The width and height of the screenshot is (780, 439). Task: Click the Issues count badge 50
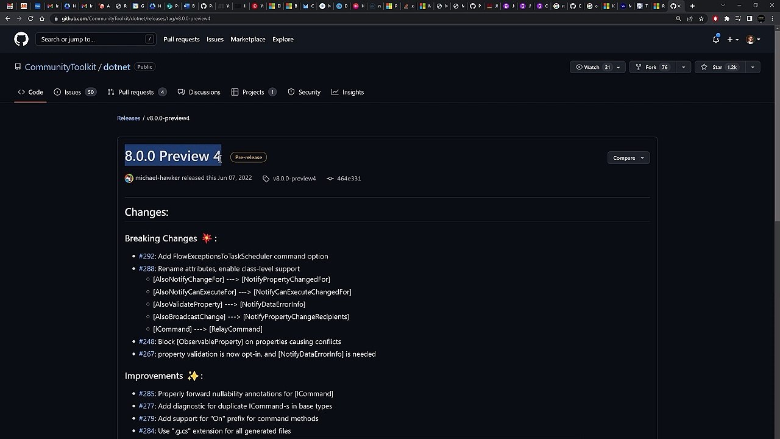[x=90, y=92]
